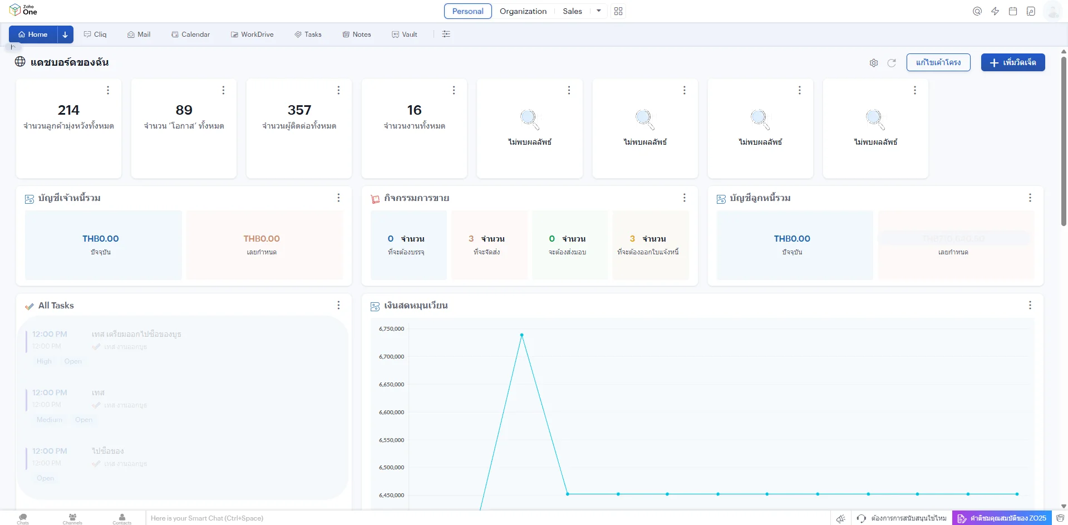Switch to the Personal view

pyautogui.click(x=467, y=11)
